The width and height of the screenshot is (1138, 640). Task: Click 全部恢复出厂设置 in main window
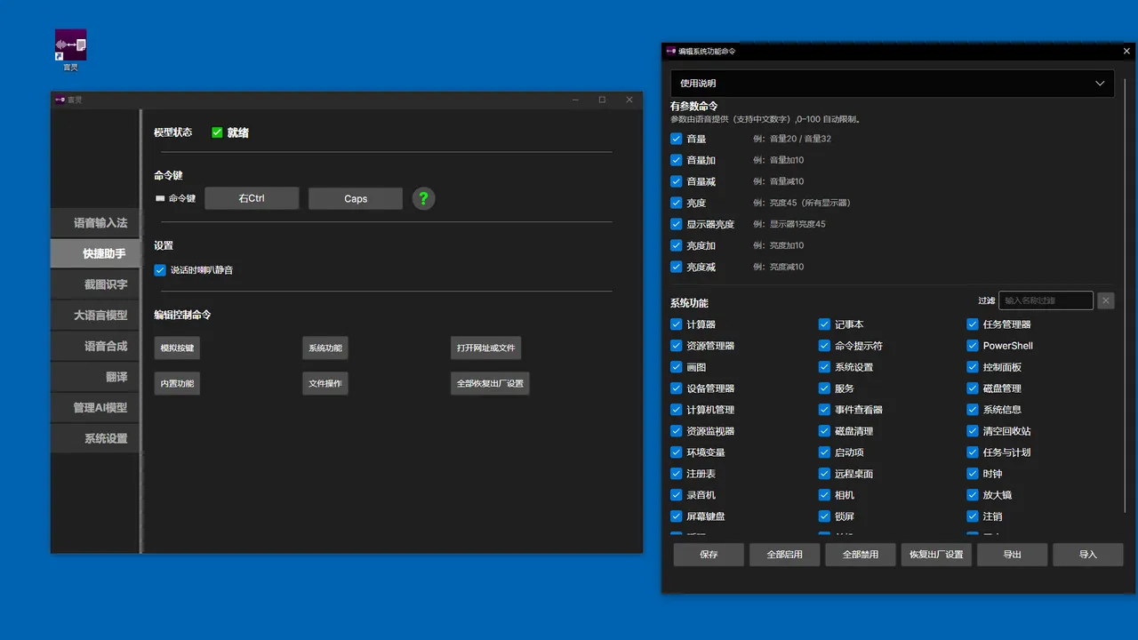(490, 383)
